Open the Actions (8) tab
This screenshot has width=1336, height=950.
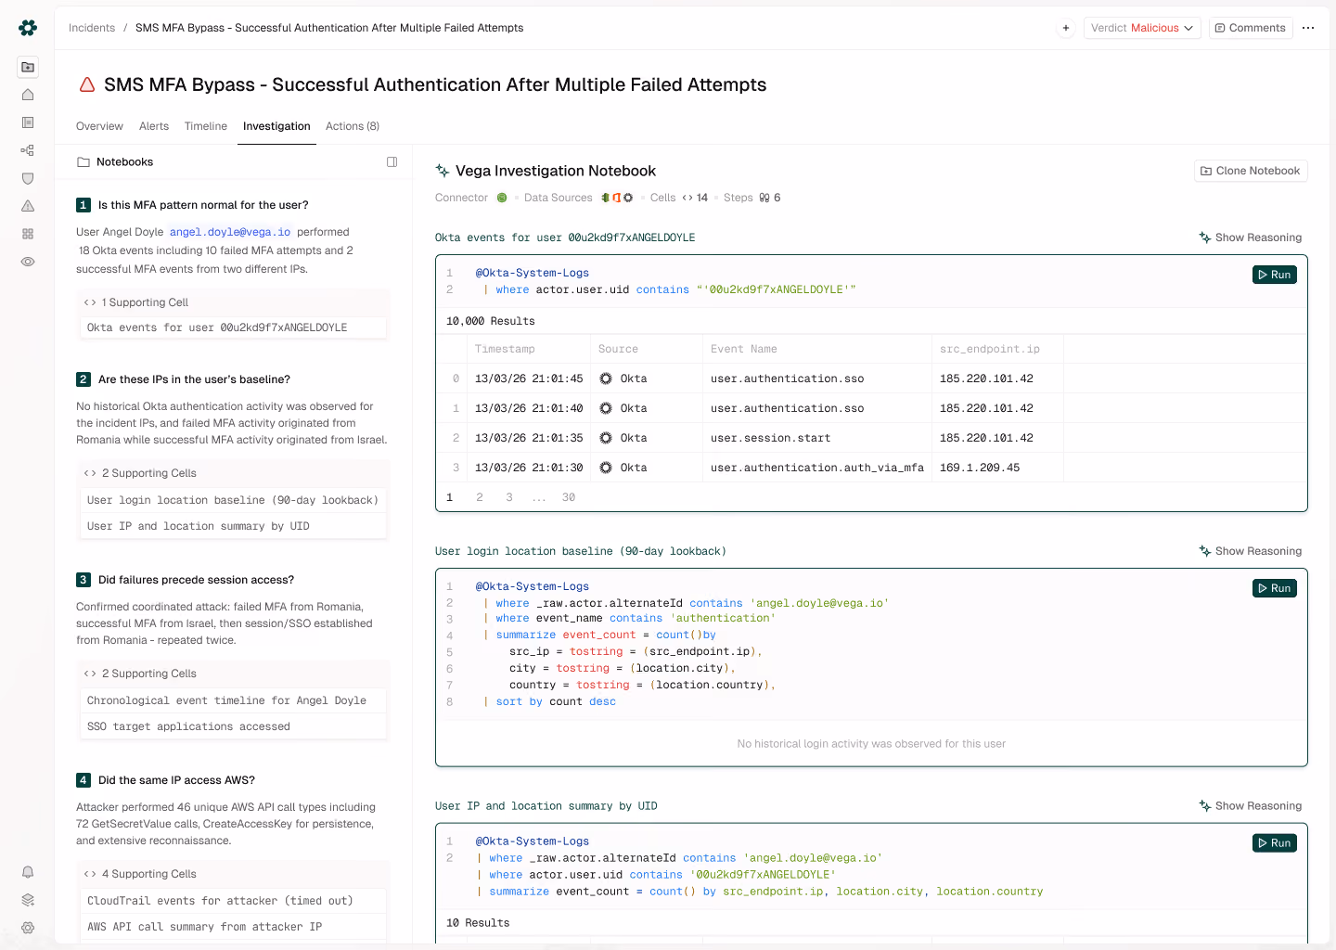tap(353, 126)
